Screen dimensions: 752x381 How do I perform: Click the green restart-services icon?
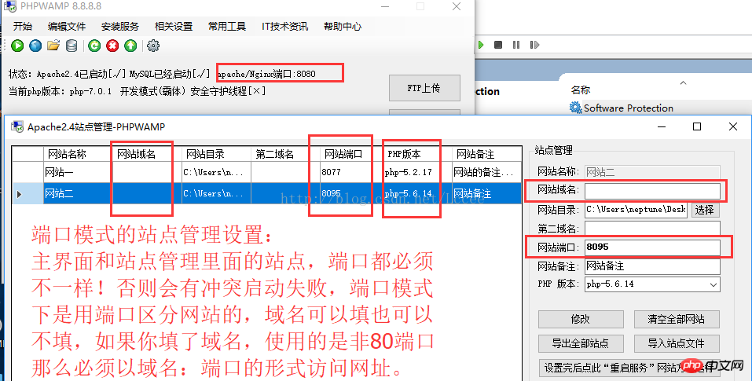pyautogui.click(x=94, y=46)
